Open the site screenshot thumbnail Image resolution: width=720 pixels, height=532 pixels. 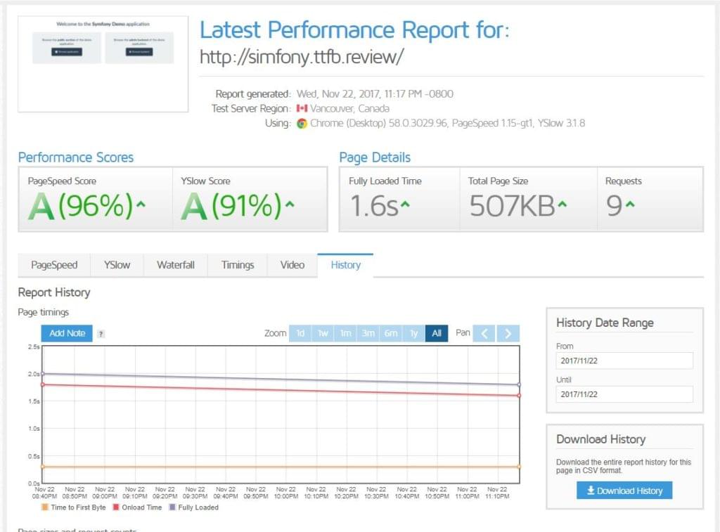[103, 64]
